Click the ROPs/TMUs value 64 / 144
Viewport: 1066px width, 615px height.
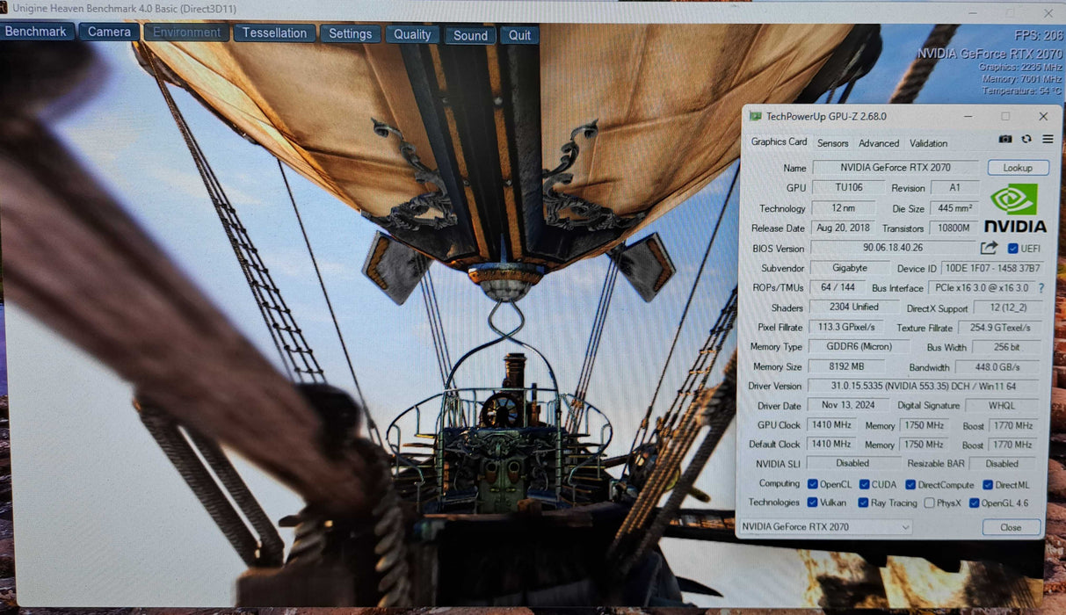point(837,287)
